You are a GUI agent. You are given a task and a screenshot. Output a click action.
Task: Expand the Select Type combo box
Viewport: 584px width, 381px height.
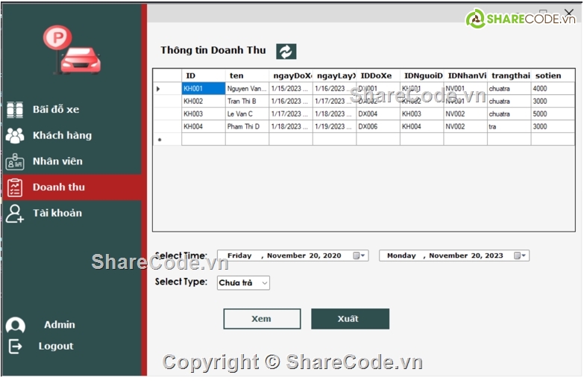coord(264,283)
